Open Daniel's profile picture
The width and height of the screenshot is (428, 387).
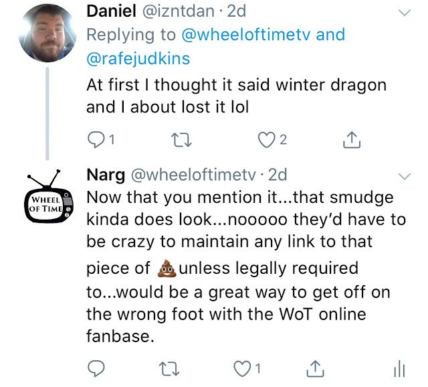45,32
